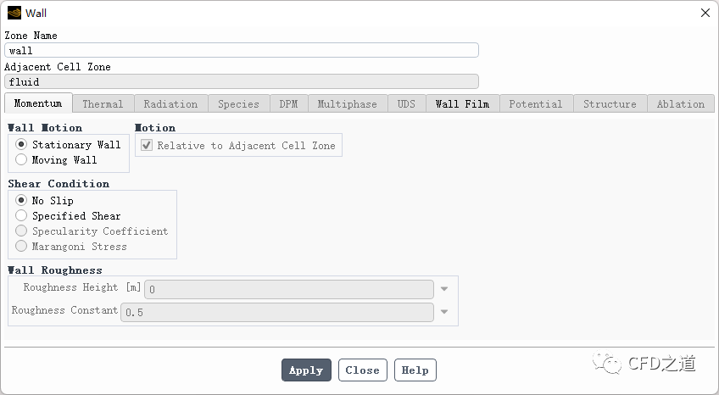Toggle Relative to Adjacent Cell Zone checkbox
This screenshot has width=719, height=395.
coord(147,146)
